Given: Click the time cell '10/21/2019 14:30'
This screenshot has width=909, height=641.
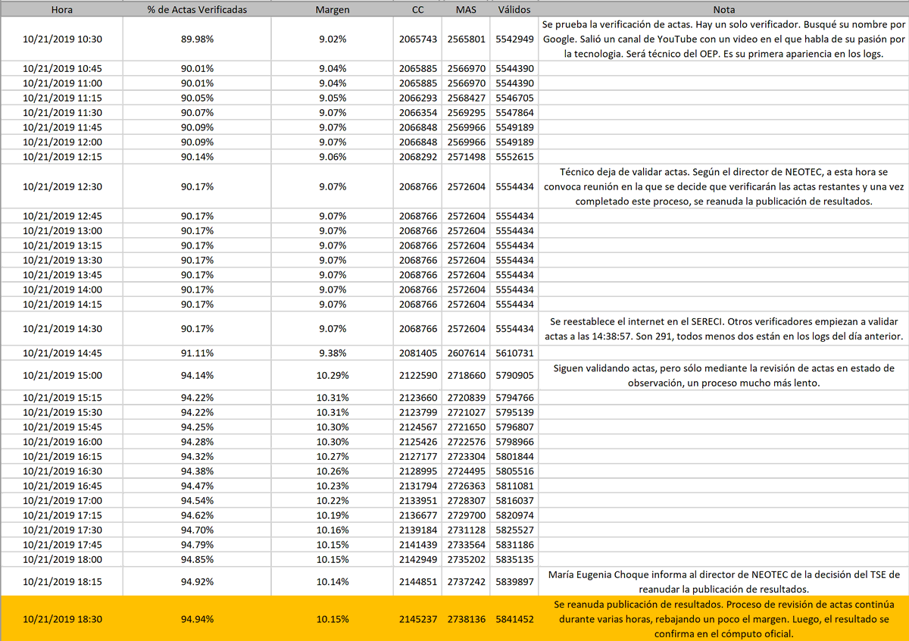Looking at the screenshot, I should coord(61,328).
